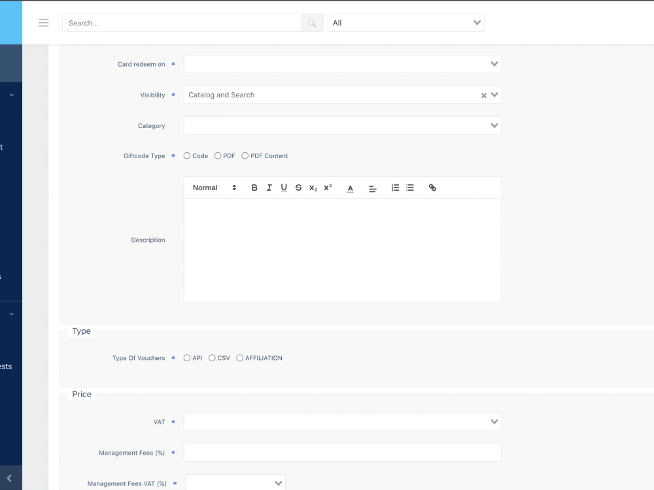This screenshot has height=490, width=654.
Task: Click inside the Description text area
Action: (x=343, y=250)
